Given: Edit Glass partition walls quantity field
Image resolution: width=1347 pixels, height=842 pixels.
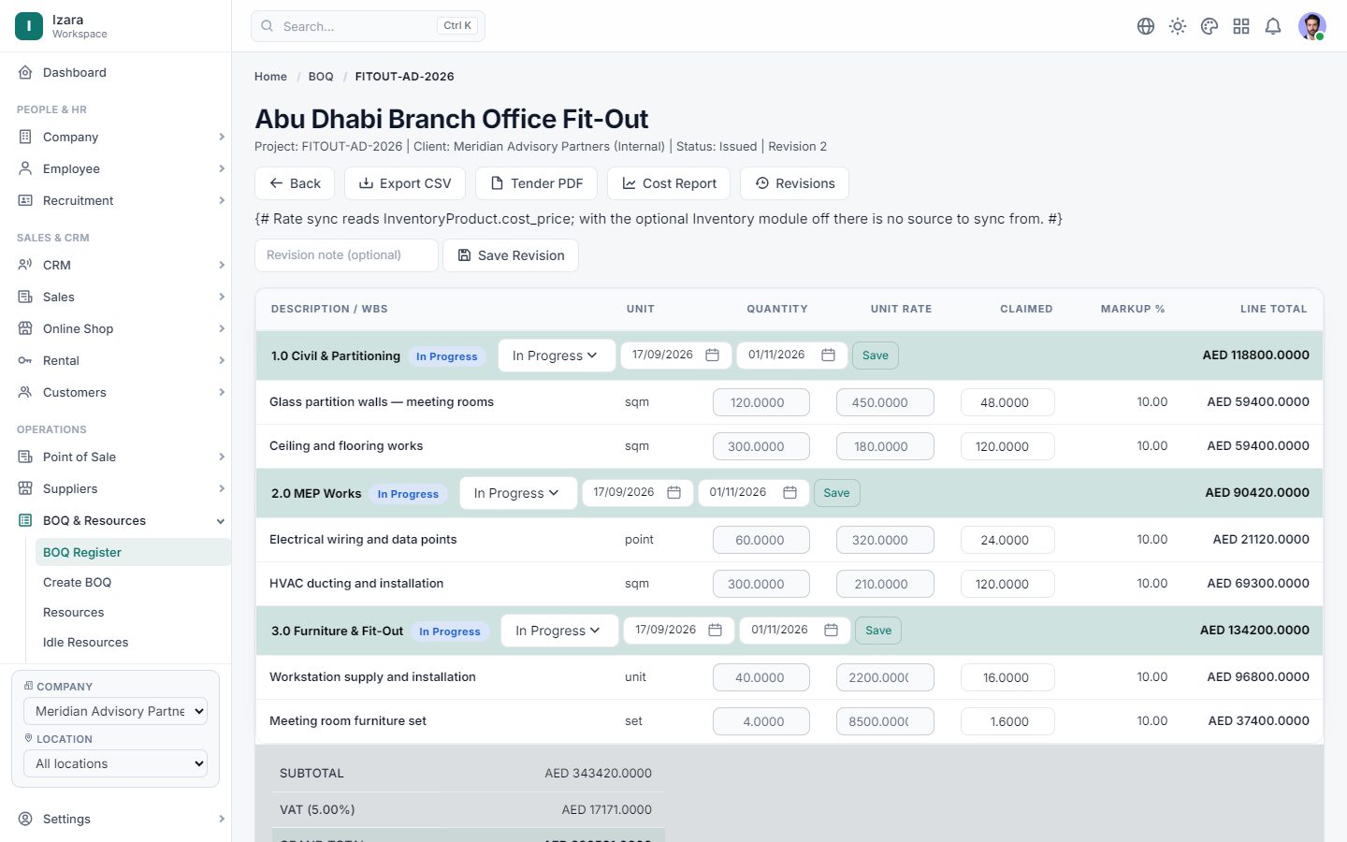Looking at the screenshot, I should point(761,402).
